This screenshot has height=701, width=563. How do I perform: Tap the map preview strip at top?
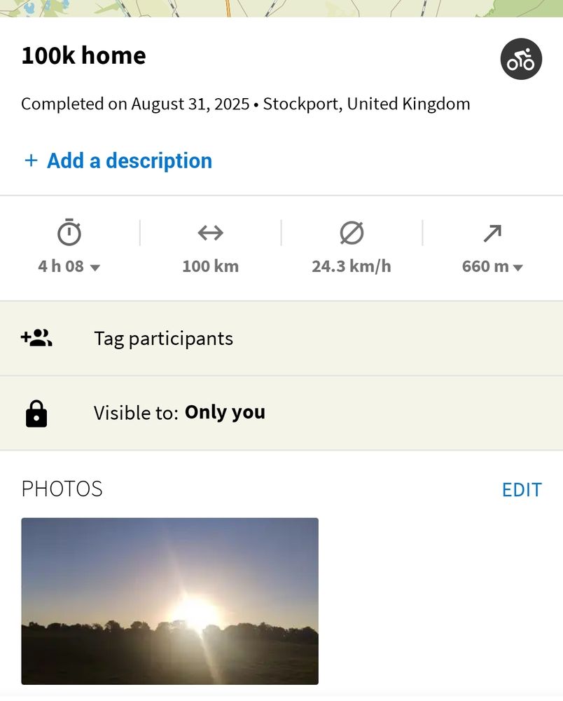[x=281, y=8]
